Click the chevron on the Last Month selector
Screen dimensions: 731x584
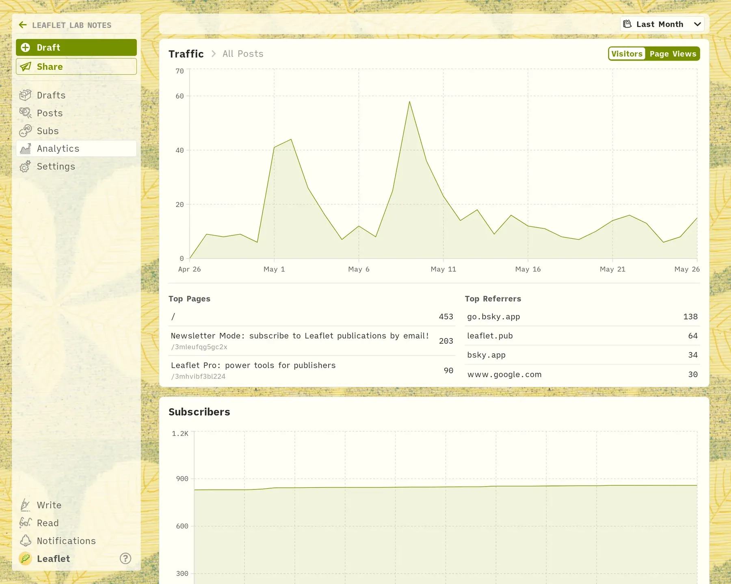[x=697, y=24]
